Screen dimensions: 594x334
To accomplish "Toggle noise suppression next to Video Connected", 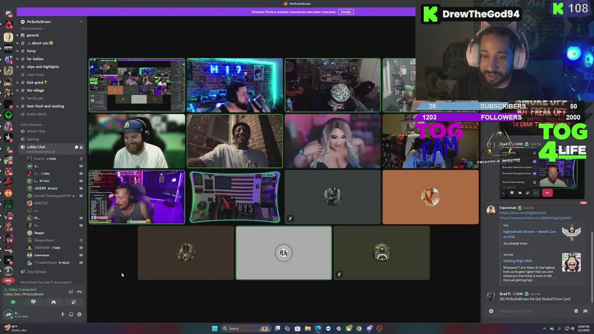I will (x=71, y=292).
